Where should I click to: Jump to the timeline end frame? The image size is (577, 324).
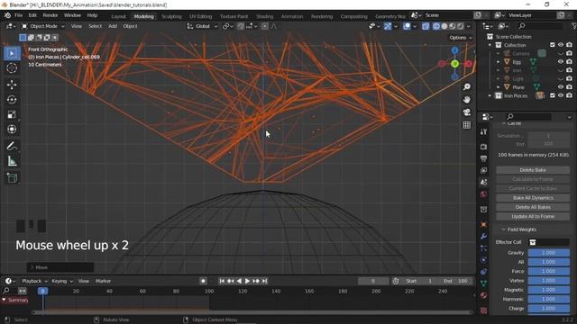tap(264, 281)
